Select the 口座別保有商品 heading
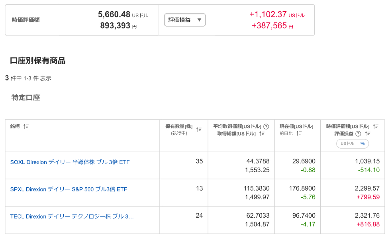Viewport: 392px width, 238px height. [38, 61]
